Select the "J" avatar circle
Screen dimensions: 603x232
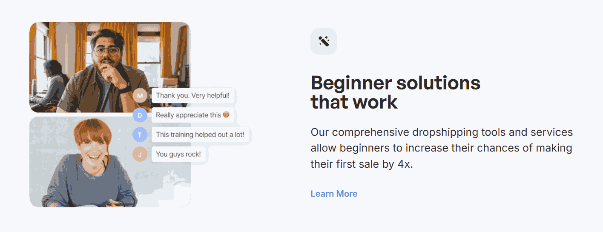140,154
